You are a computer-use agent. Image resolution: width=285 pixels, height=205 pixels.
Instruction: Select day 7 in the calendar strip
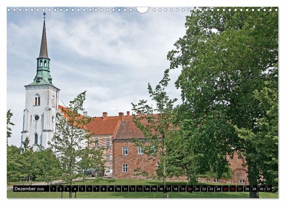pyautogui.click(x=96, y=189)
